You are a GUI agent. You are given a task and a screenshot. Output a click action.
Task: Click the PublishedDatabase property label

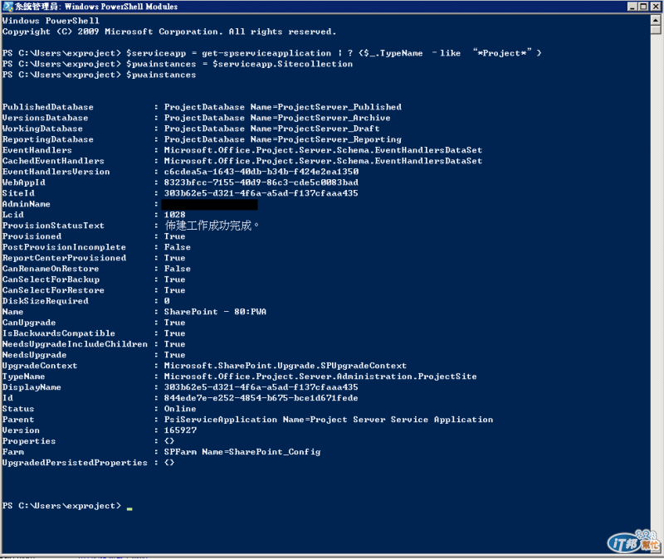point(48,107)
